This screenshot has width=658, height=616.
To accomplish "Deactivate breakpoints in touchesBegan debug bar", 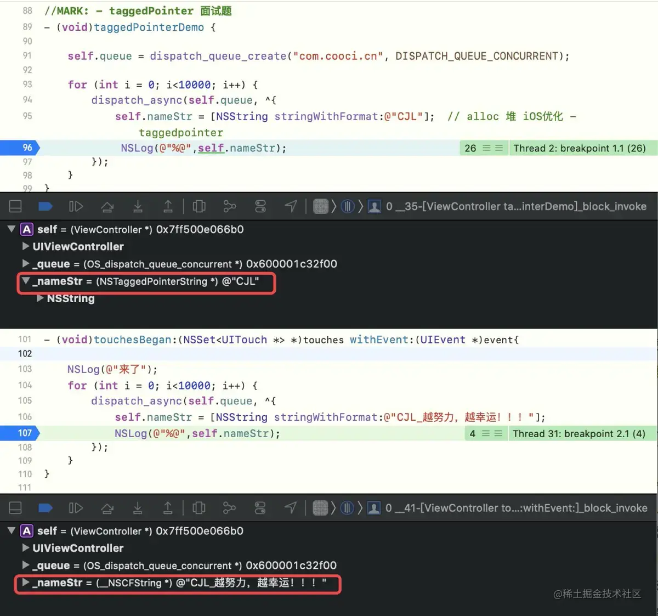I will [x=46, y=508].
